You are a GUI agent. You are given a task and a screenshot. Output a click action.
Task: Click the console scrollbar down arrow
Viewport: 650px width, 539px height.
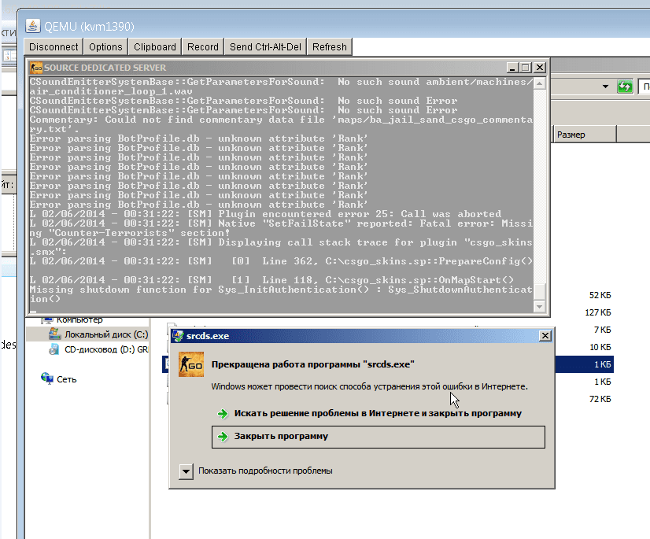[539, 307]
